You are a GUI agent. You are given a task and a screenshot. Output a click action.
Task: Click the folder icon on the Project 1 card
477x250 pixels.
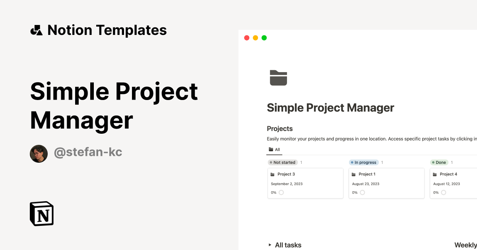coord(354,174)
